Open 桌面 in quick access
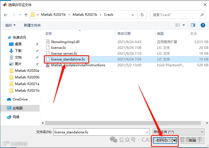 tap(18, 44)
